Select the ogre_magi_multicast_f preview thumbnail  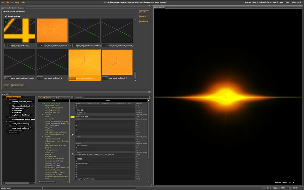point(117,62)
